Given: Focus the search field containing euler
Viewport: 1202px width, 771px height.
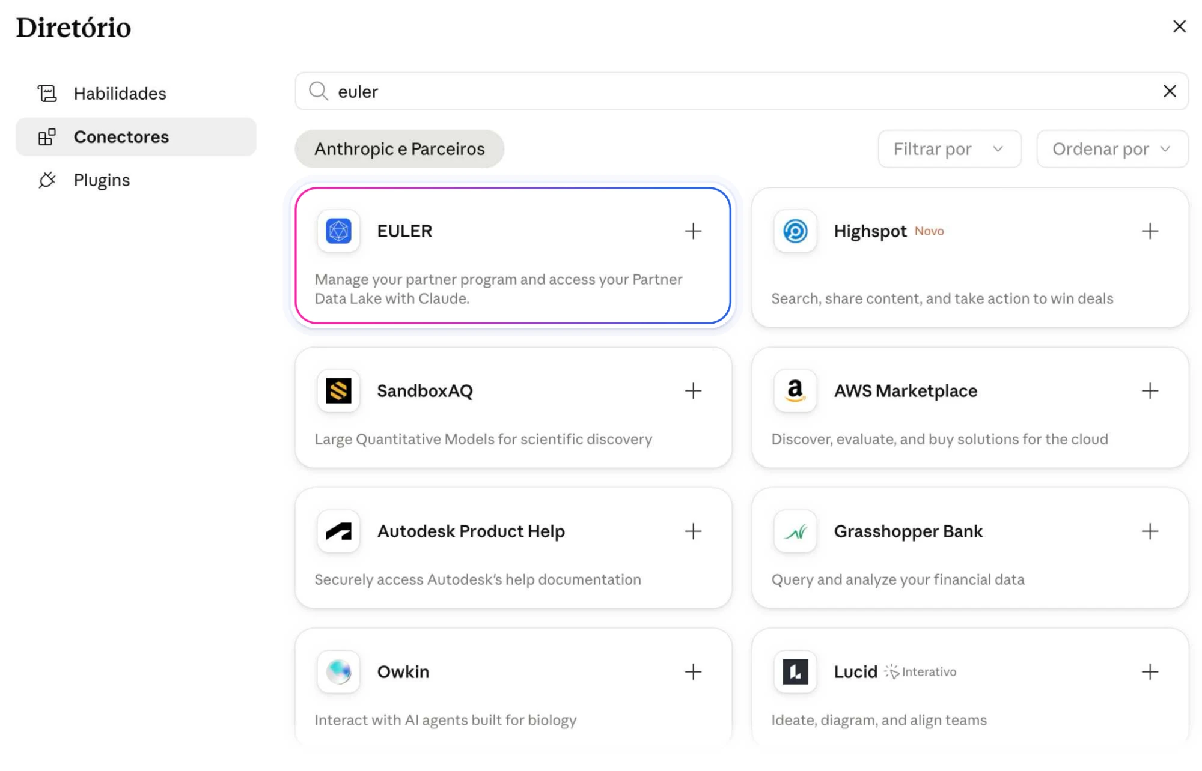Looking at the screenshot, I should (x=741, y=91).
